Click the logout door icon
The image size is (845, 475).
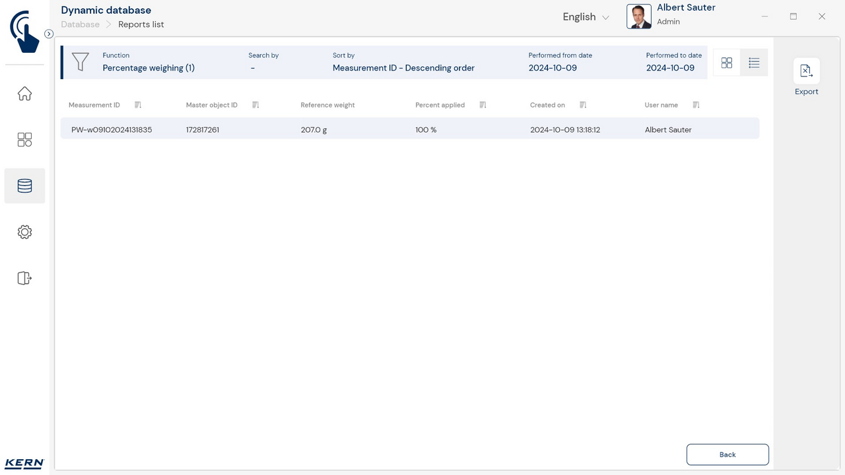tap(24, 278)
